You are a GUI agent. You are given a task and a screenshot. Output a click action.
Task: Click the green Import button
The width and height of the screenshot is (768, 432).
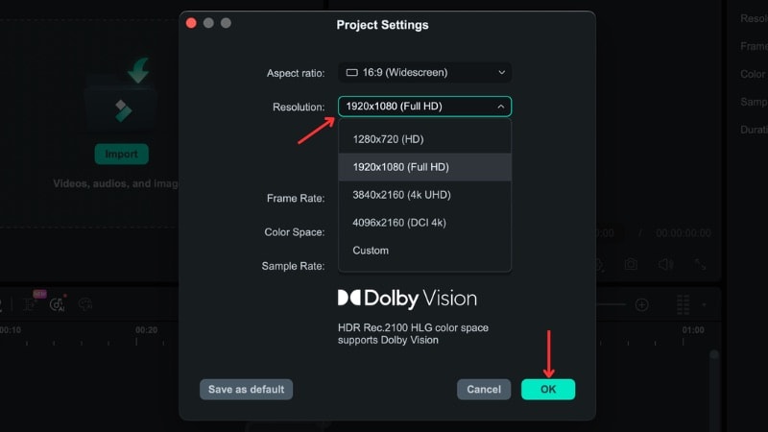[x=122, y=154]
